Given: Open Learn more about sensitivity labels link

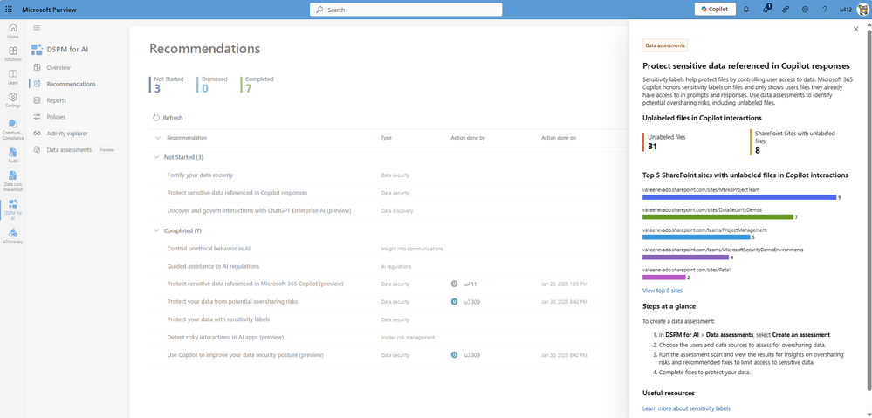Looking at the screenshot, I should (686, 408).
